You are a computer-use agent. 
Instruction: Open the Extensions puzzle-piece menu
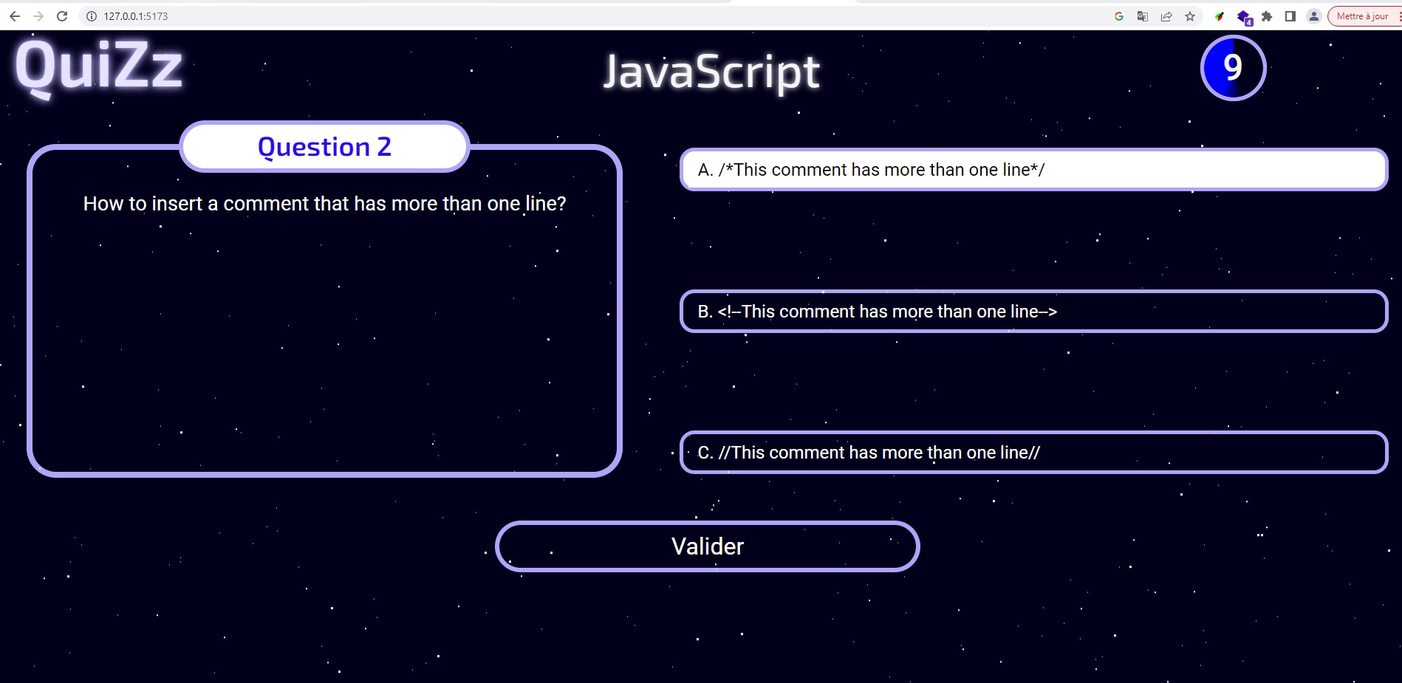[1267, 15]
